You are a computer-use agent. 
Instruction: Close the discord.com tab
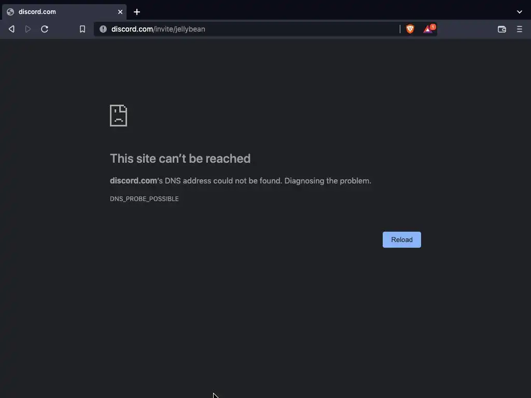click(120, 12)
